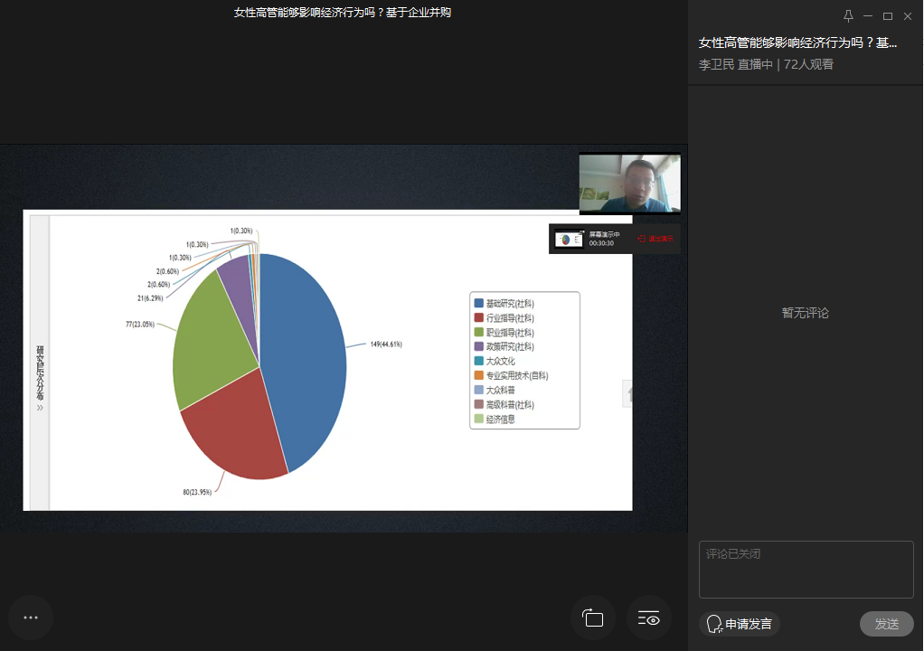This screenshot has height=651, width=924.
Task: Click the 退出演示 exit presentation link
Action: pos(659,239)
